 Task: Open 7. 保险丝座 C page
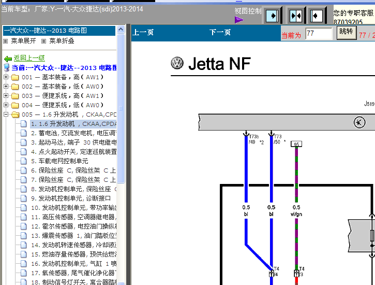(73, 180)
